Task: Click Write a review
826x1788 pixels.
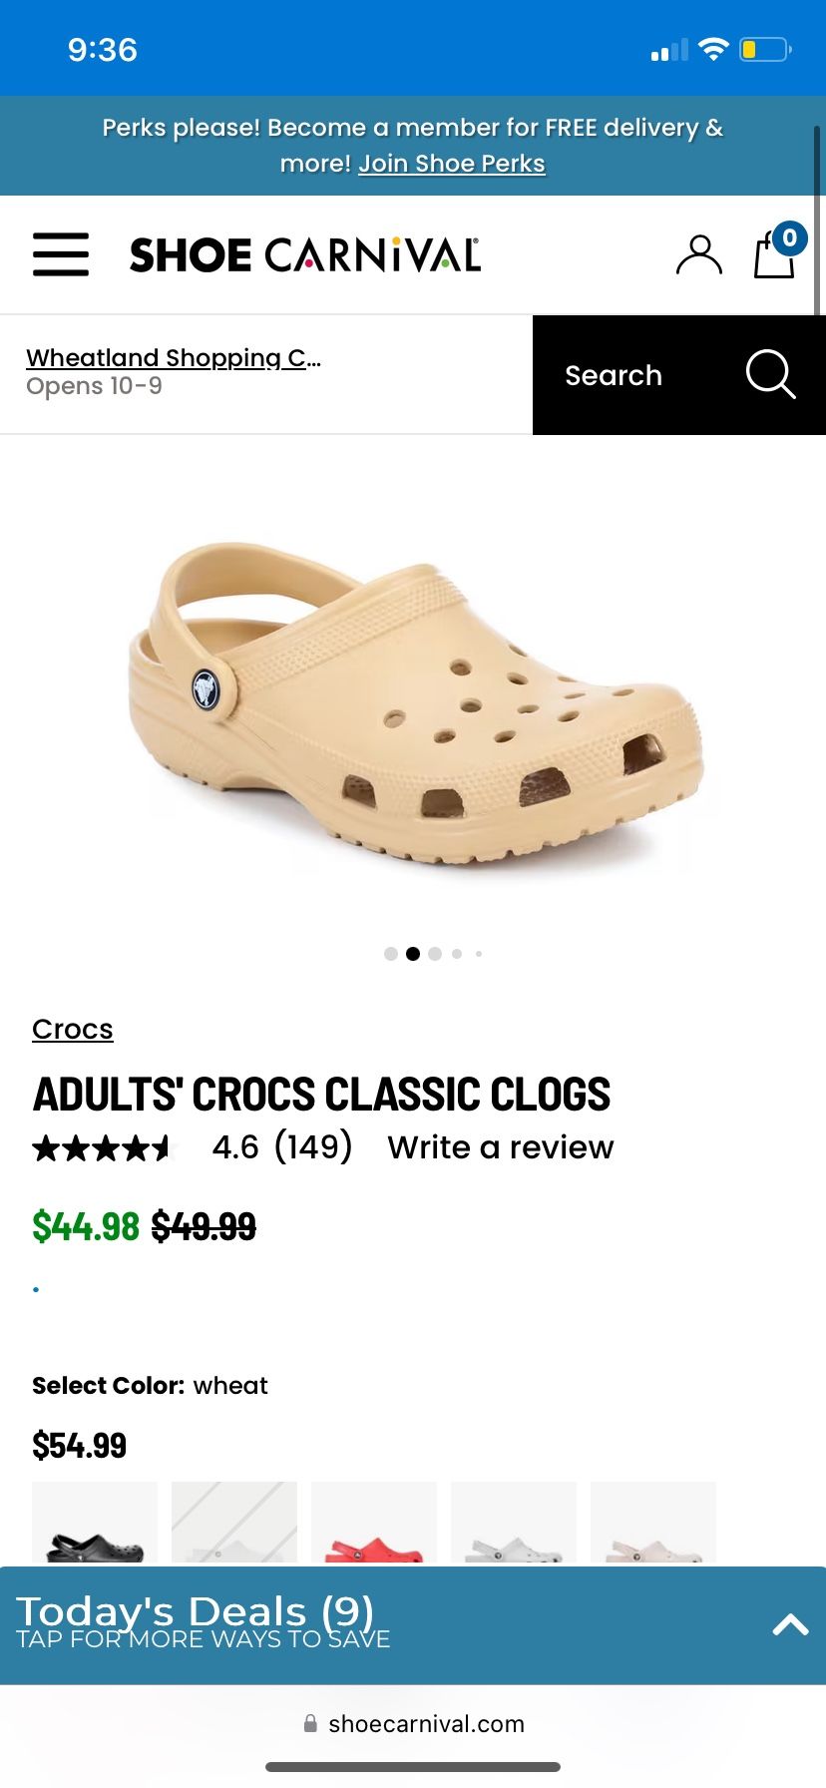Action: point(501,1147)
